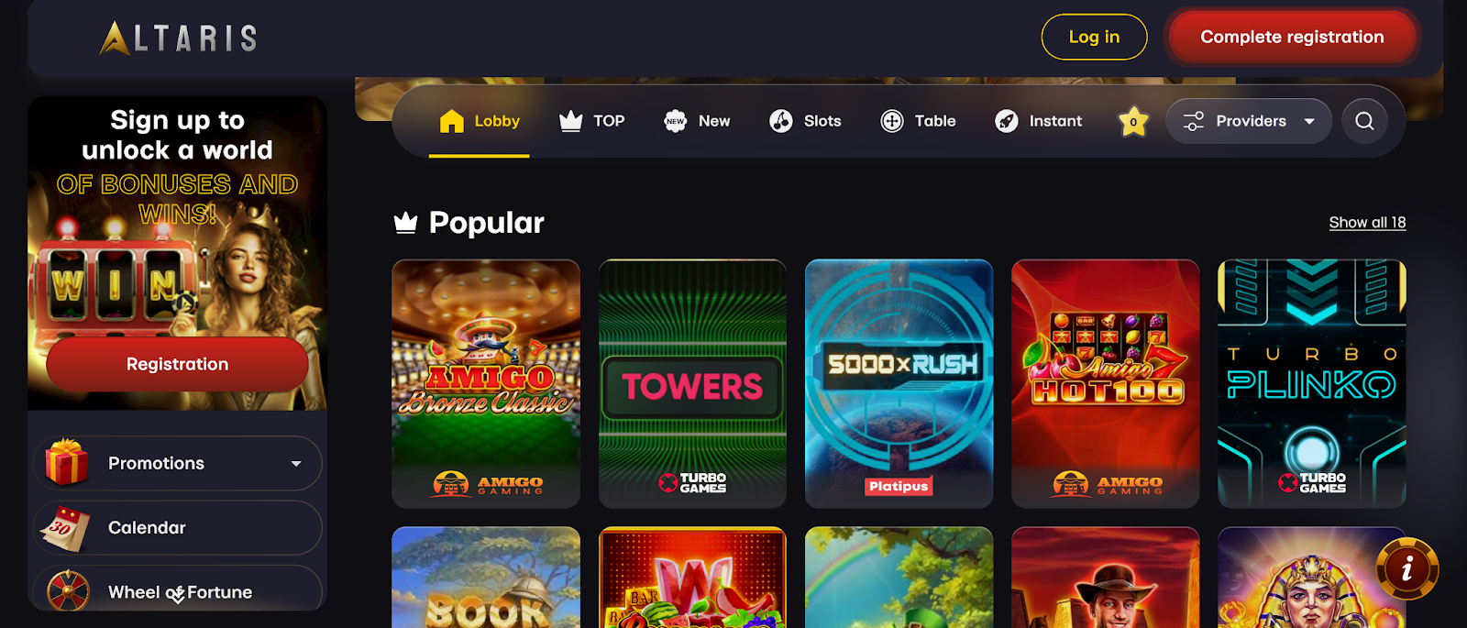Expand the Promotions menu arrow
The height and width of the screenshot is (628, 1467).
(x=296, y=464)
